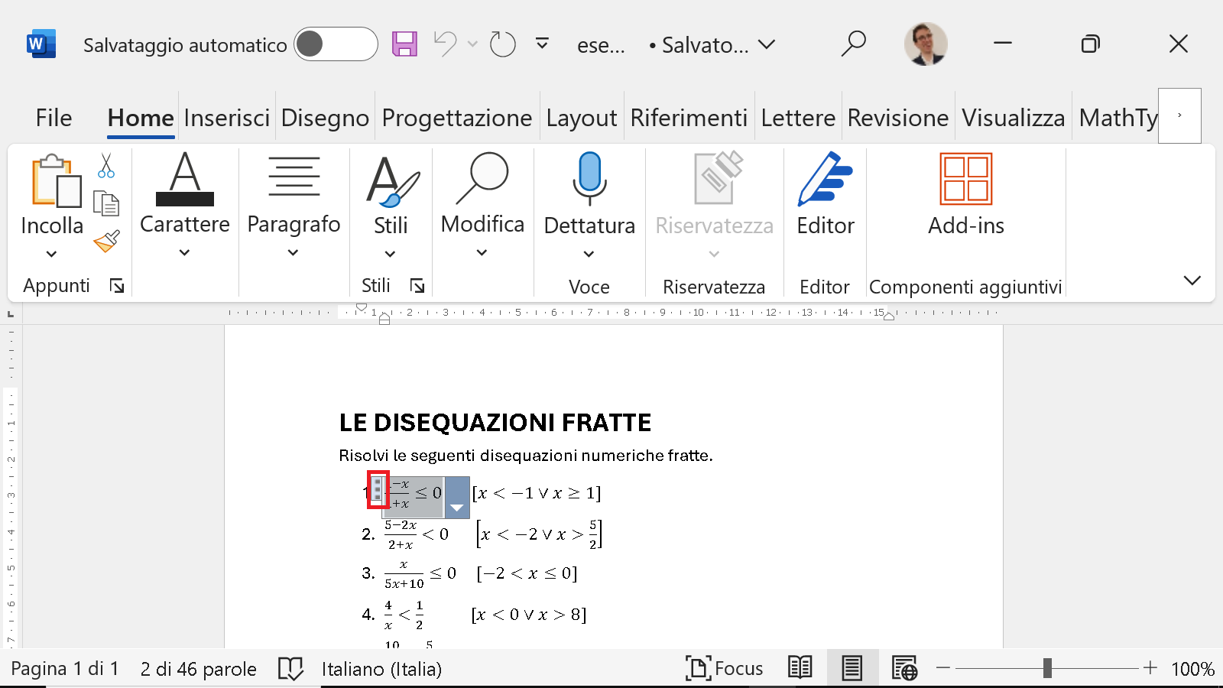Undo the last action
1223x688 pixels.
pos(445,44)
